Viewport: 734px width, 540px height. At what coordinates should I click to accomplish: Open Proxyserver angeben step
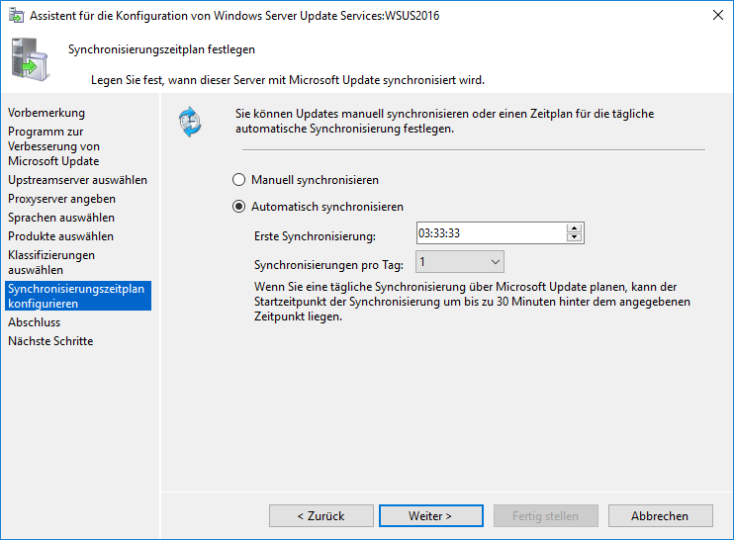point(61,199)
